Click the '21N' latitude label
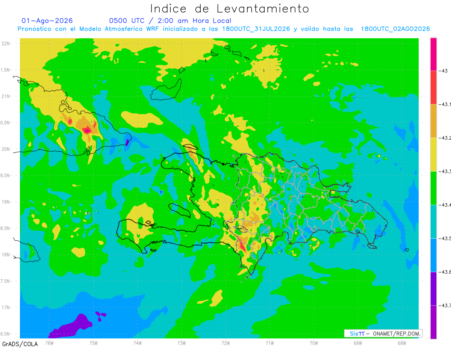This screenshot has height=348, width=451. pos(6,96)
